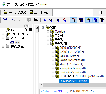This screenshot has height=94, width=106.
Task: Collapse COM および .NET UFL node
Action: (x=53, y=76)
